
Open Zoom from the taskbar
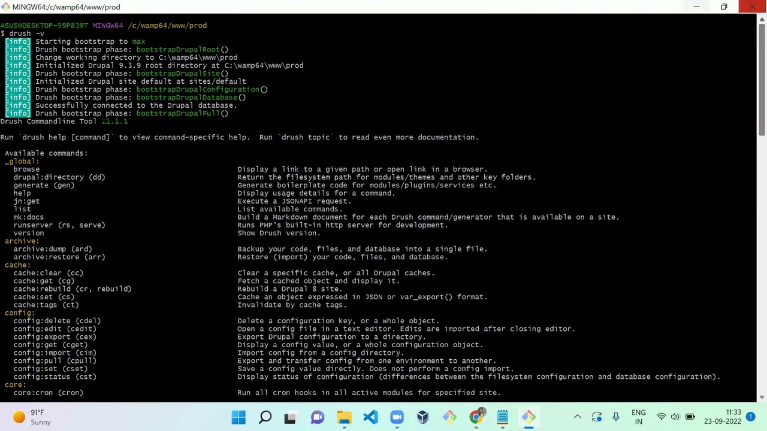click(397, 417)
